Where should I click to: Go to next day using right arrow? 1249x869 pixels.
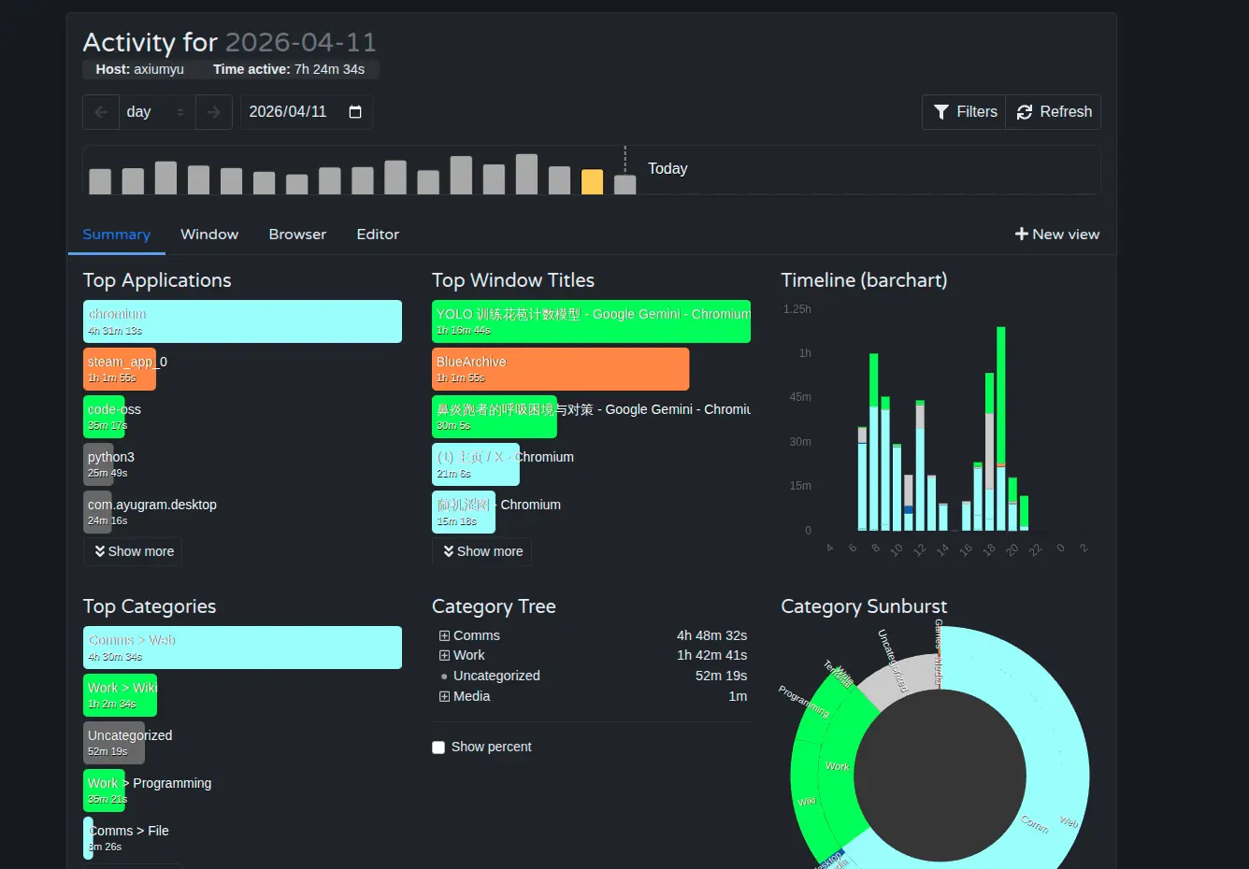click(214, 112)
